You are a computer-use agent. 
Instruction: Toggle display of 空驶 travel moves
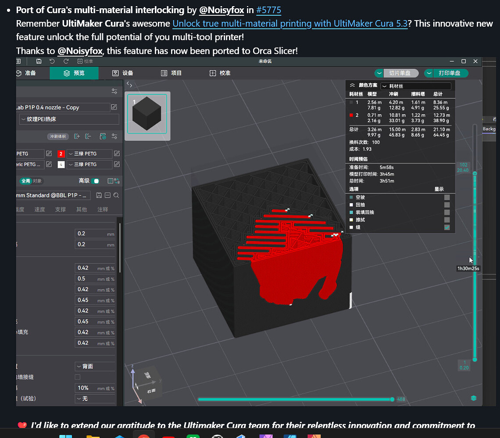point(447,198)
